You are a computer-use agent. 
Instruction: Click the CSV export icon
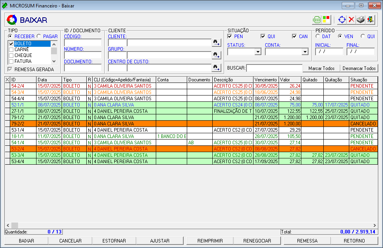coord(316,20)
